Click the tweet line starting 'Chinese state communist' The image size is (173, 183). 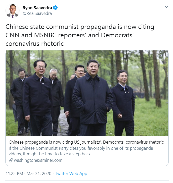click(80, 27)
